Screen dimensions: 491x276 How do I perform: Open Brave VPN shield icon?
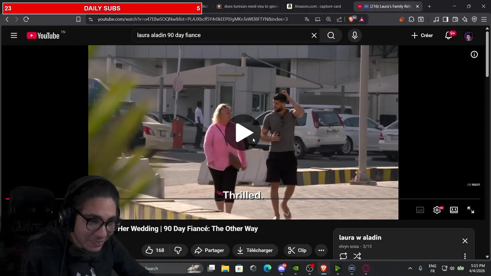click(475, 19)
